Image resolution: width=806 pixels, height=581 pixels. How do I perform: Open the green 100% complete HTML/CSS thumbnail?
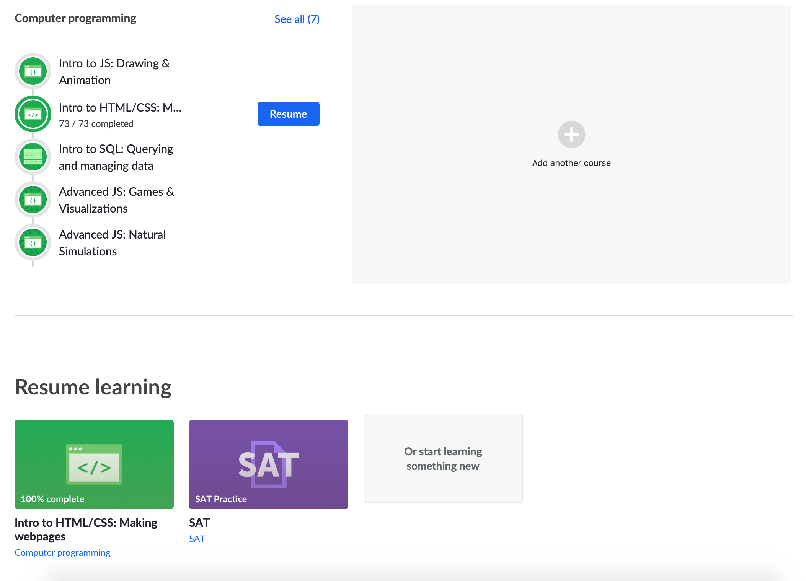coord(94,464)
